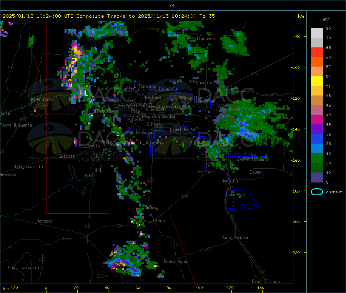The width and height of the screenshot is (346, 293).
Task: Click the 'Agua_Toro' place label
Action: pos(41,99)
